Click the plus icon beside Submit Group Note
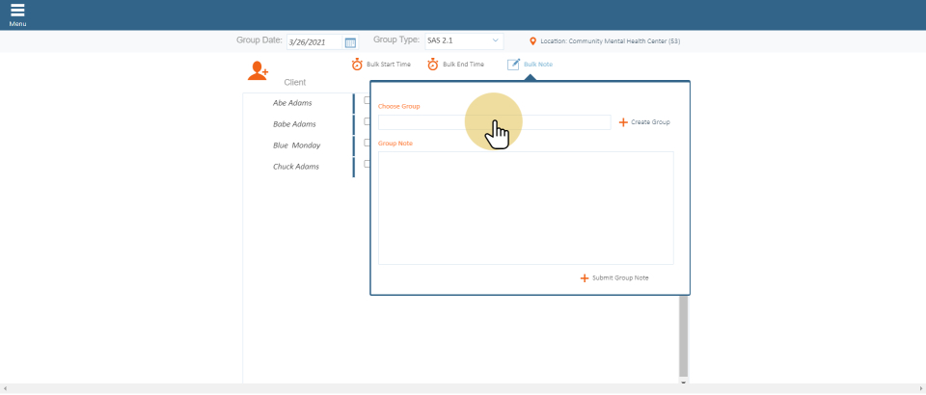926x395 pixels. tap(584, 277)
